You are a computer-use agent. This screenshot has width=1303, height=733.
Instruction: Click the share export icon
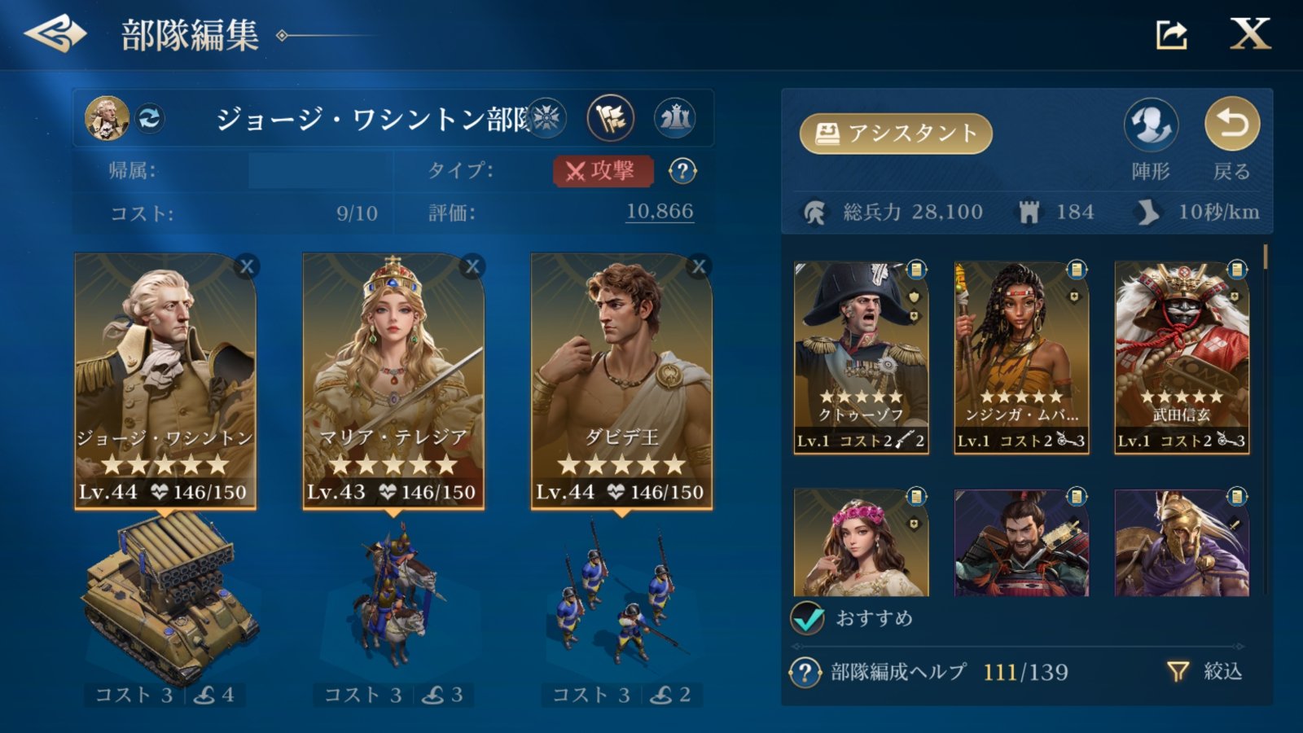point(1172,34)
